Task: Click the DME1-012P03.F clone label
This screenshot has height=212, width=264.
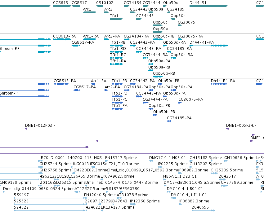Action: pos(40,126)
